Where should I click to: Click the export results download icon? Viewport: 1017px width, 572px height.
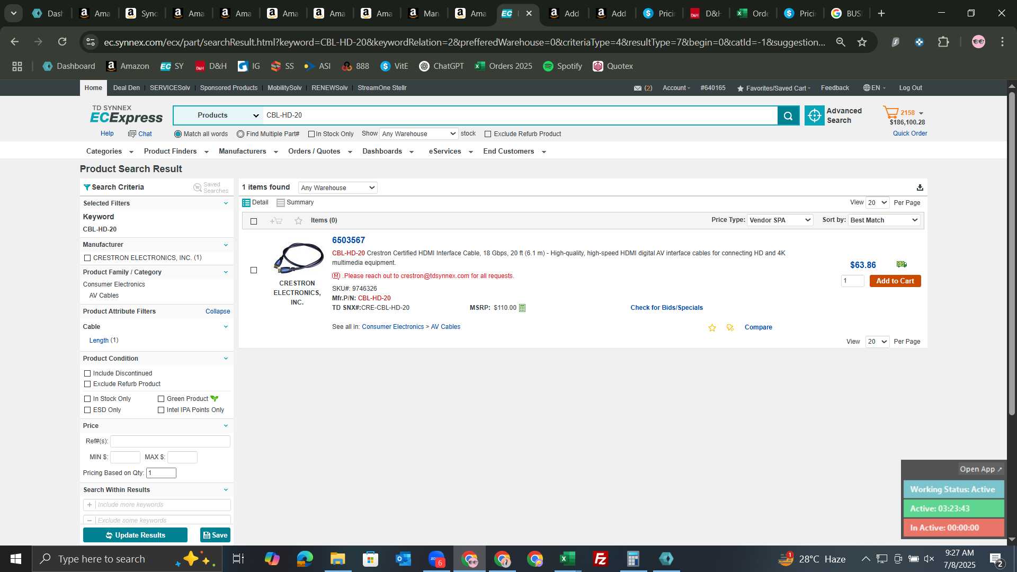(x=920, y=187)
